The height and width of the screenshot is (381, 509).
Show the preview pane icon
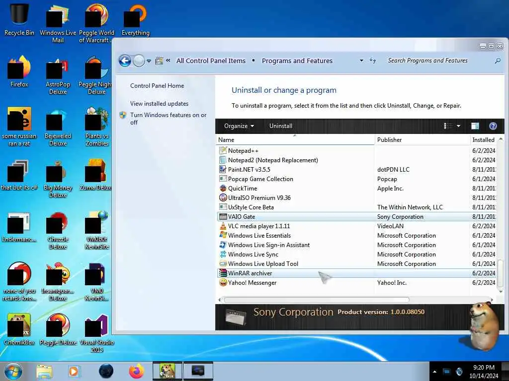tap(475, 126)
